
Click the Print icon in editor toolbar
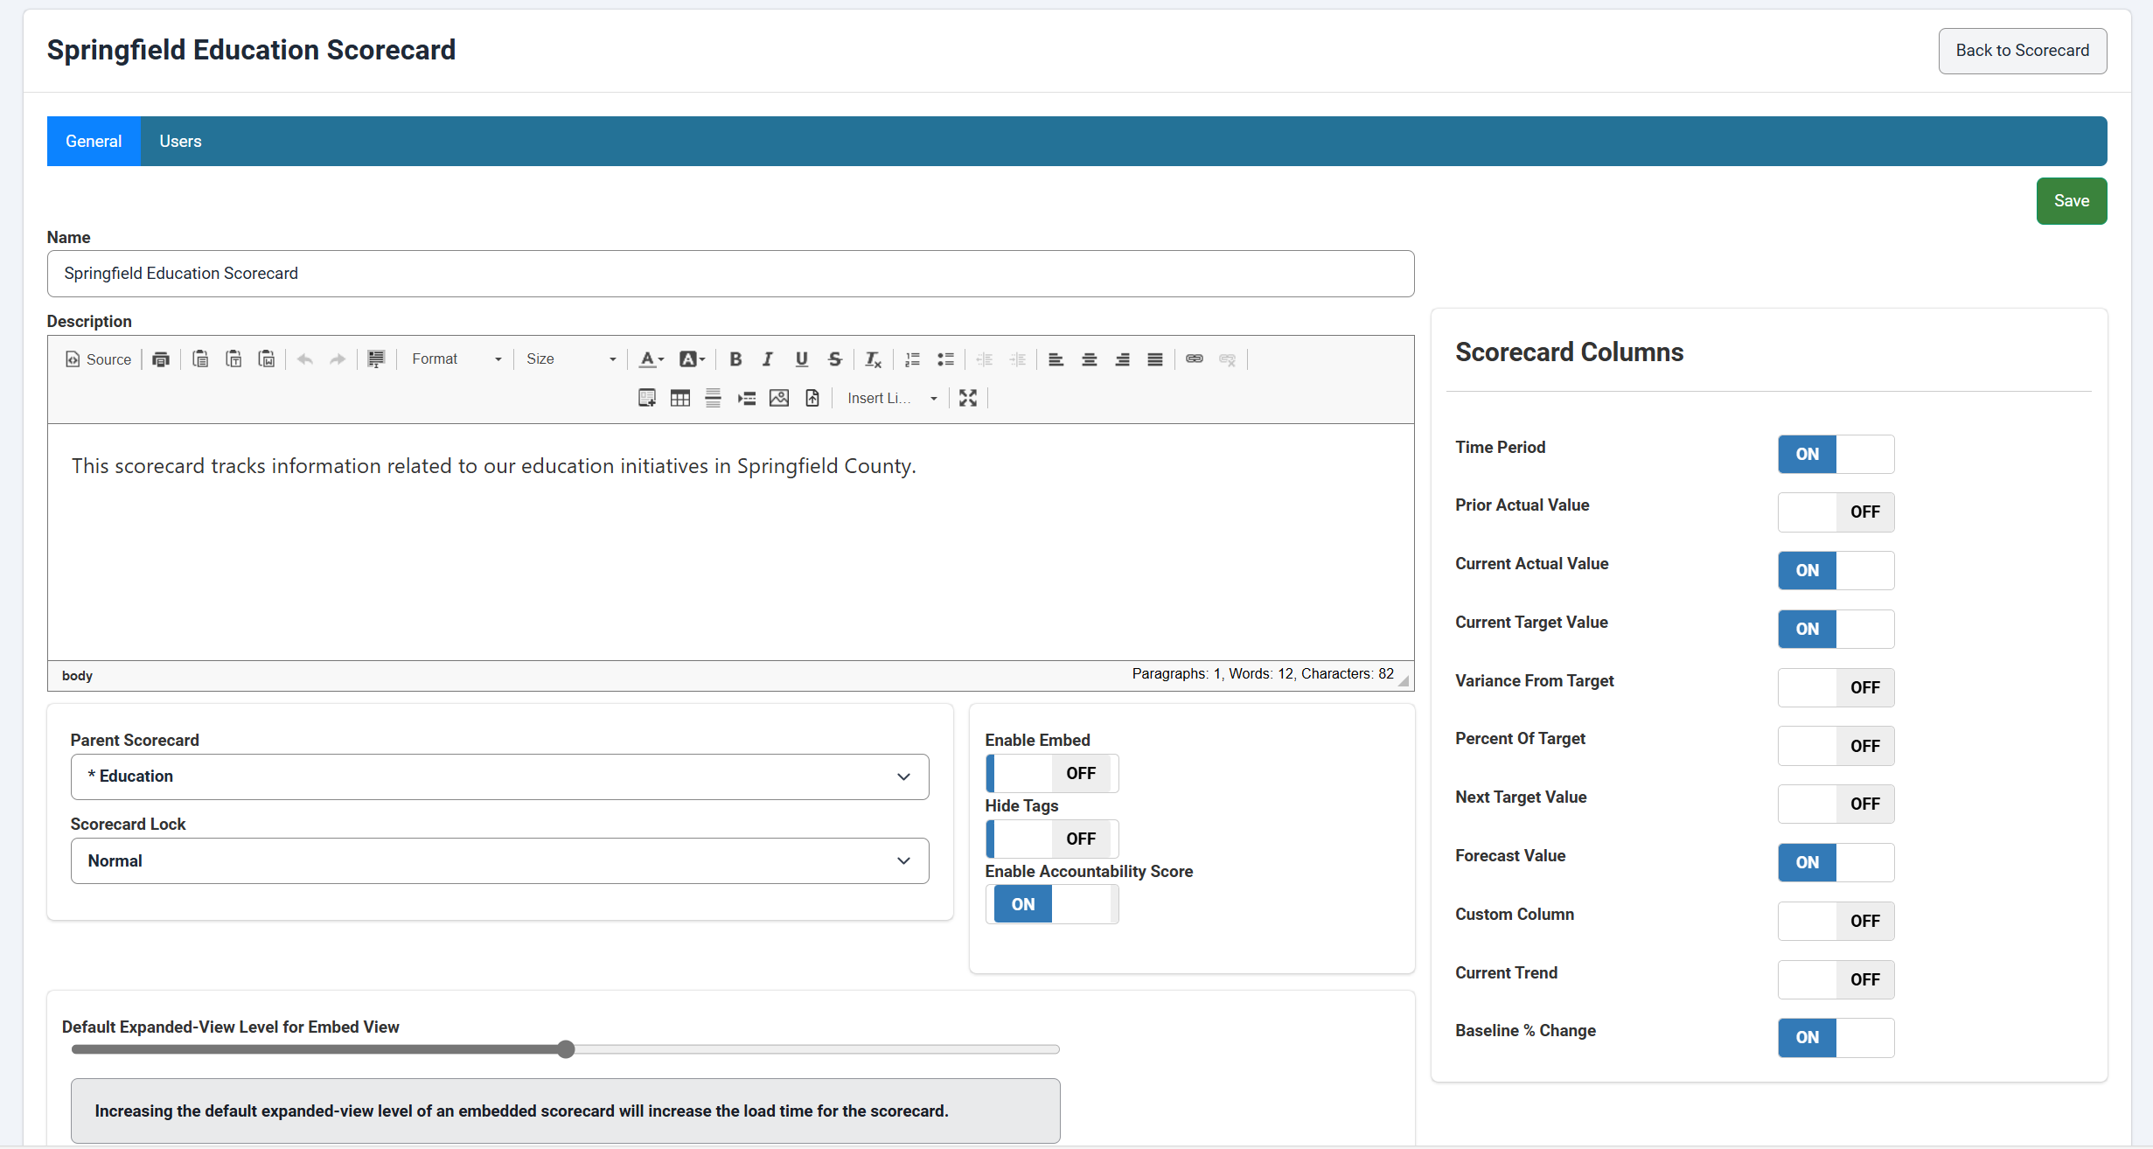pos(161,359)
